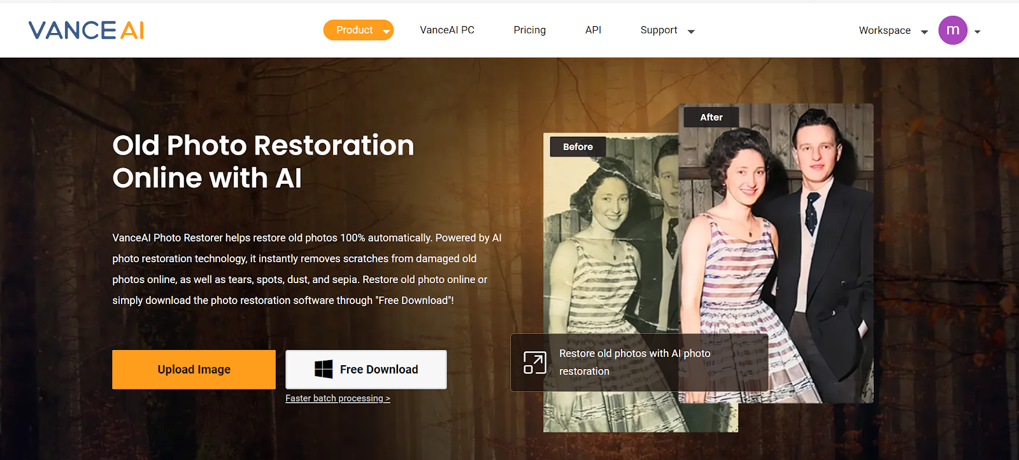Click the expand icon in the restore caption

point(535,363)
